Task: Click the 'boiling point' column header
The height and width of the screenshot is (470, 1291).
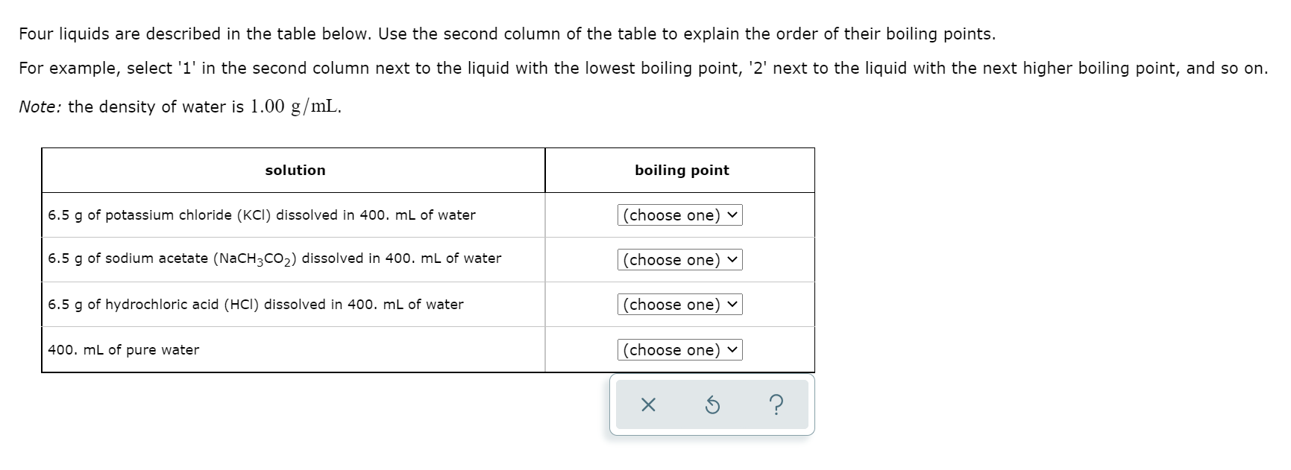Action: [x=682, y=171]
